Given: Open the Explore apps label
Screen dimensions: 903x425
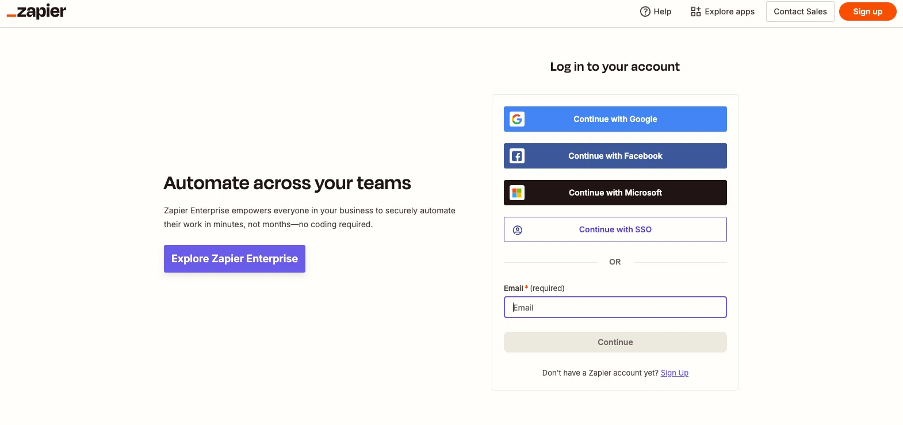Looking at the screenshot, I should pyautogui.click(x=730, y=12).
